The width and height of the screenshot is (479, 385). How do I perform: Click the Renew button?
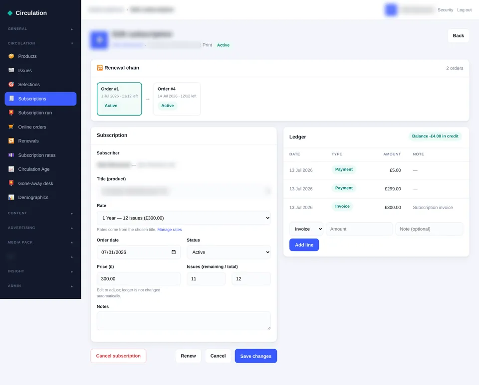tap(188, 356)
